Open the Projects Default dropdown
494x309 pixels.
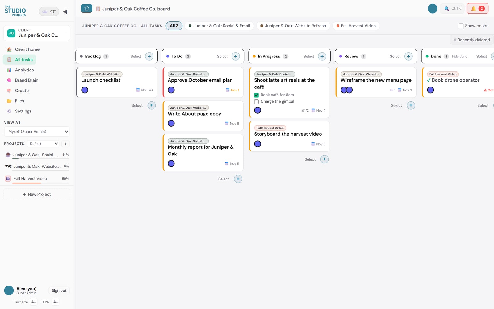tap(43, 144)
